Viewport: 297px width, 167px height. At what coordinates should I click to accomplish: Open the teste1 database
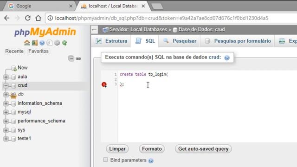click(24, 139)
